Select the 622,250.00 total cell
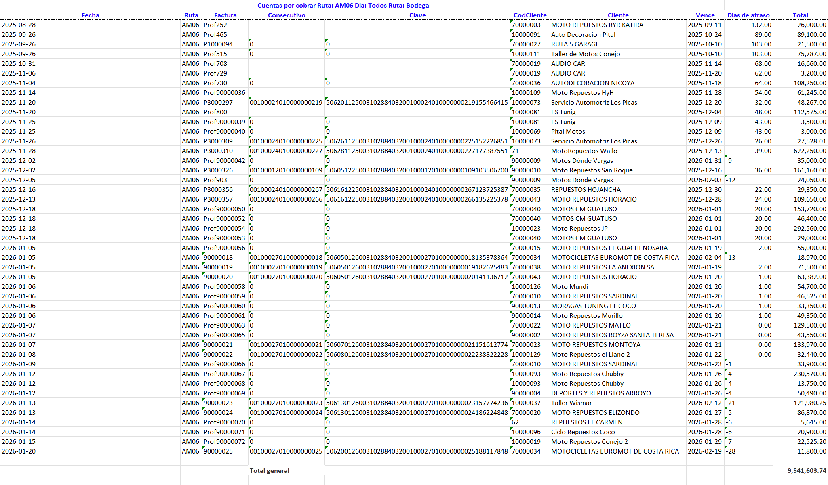The height and width of the screenshot is (485, 828). [x=809, y=151]
